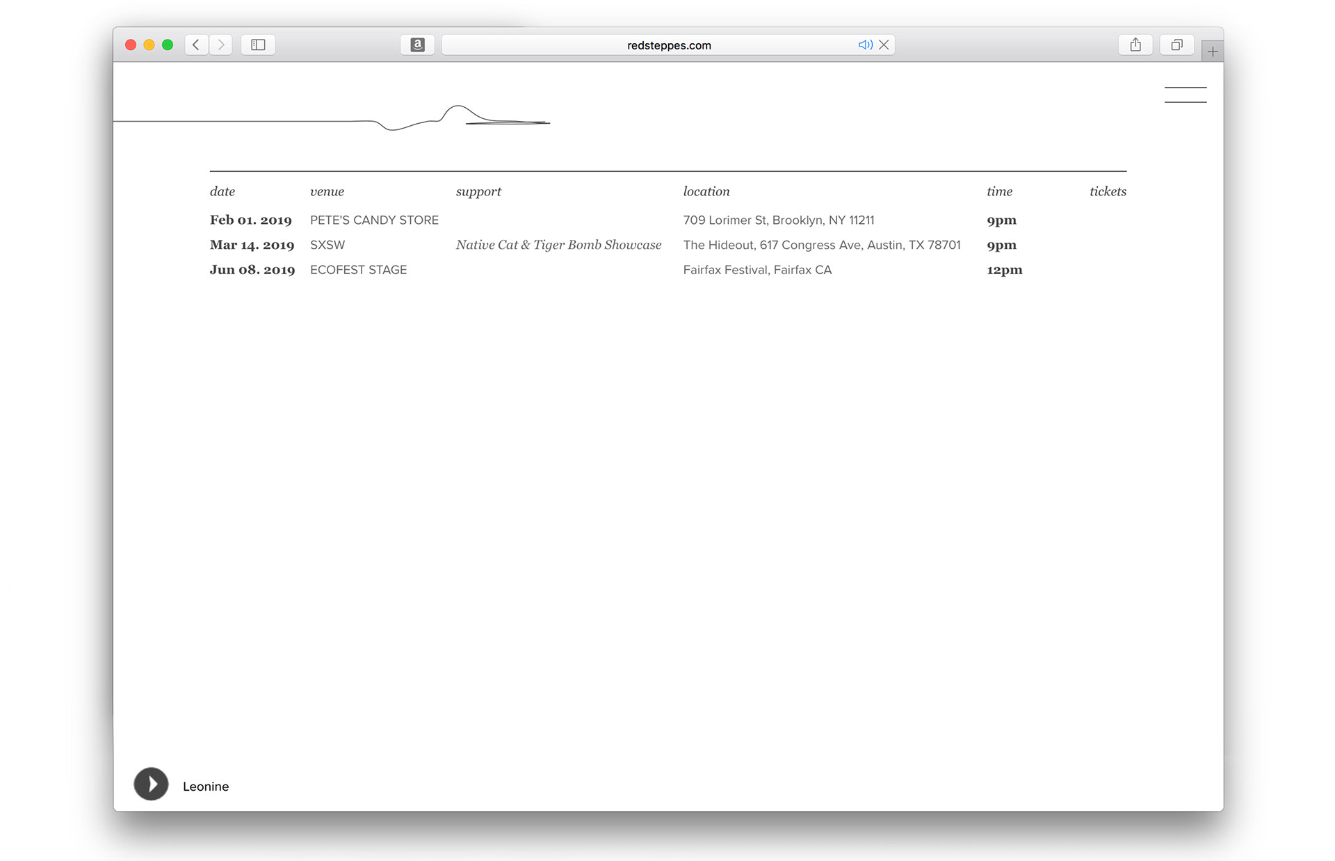The height and width of the screenshot is (861, 1335).
Task: Click the location column header
Action: click(x=706, y=191)
